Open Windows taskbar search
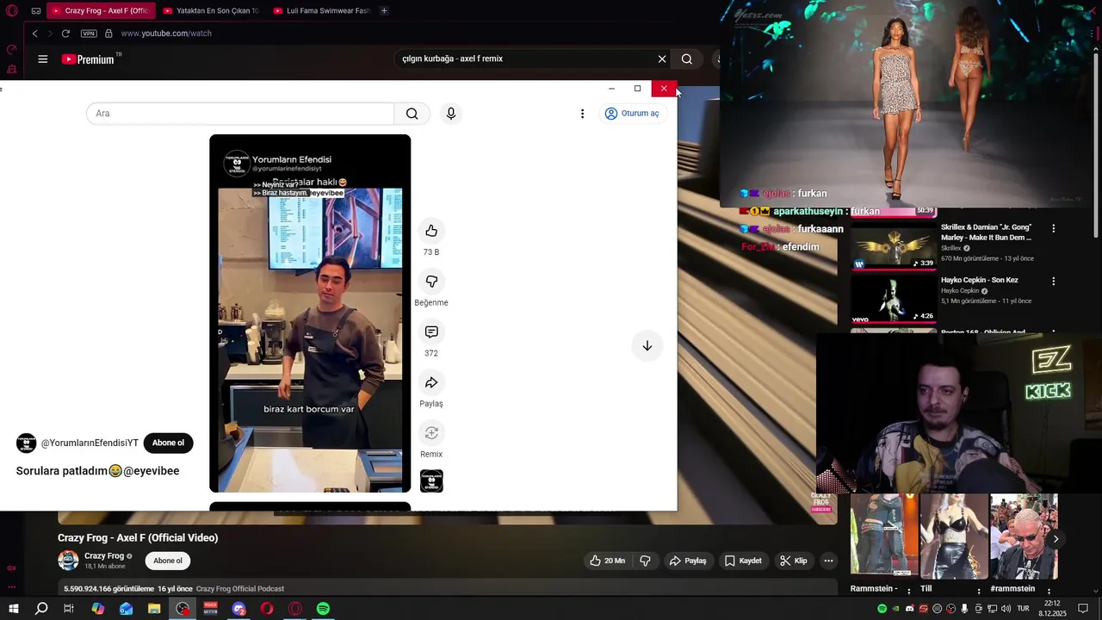 coord(41,609)
